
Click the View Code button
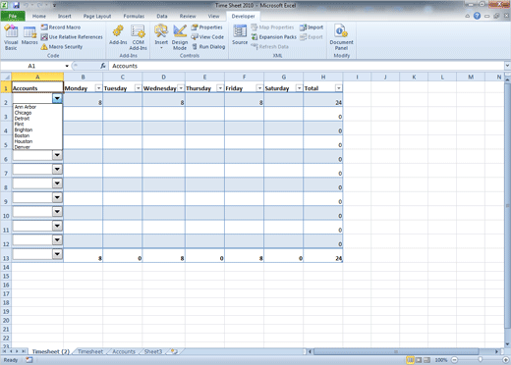click(207, 37)
